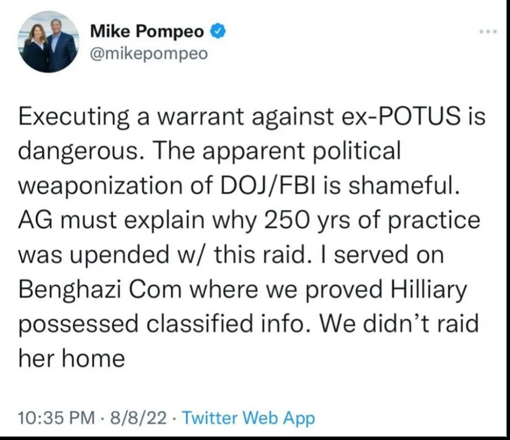Viewport: 510px width, 440px height.
Task: Click the Mike Pompeo display name
Action: tap(147, 31)
